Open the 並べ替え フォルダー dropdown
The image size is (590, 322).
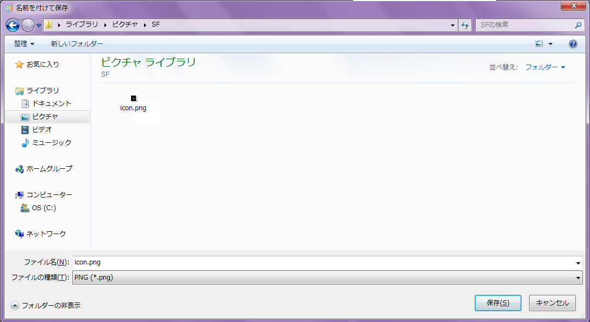(545, 67)
